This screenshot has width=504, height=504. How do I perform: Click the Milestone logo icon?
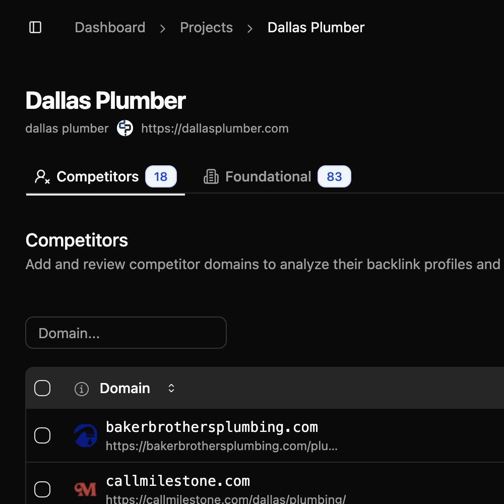coord(86,489)
